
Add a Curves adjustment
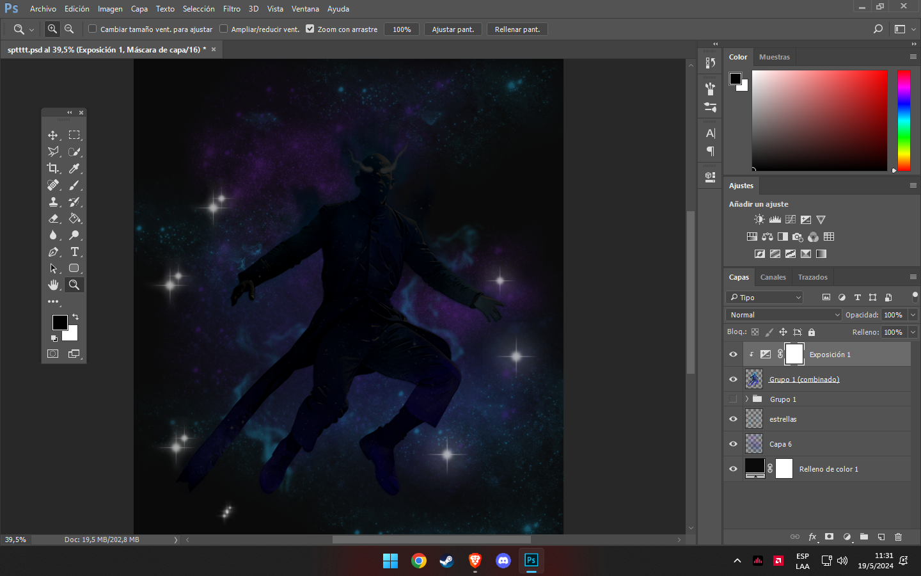point(791,220)
